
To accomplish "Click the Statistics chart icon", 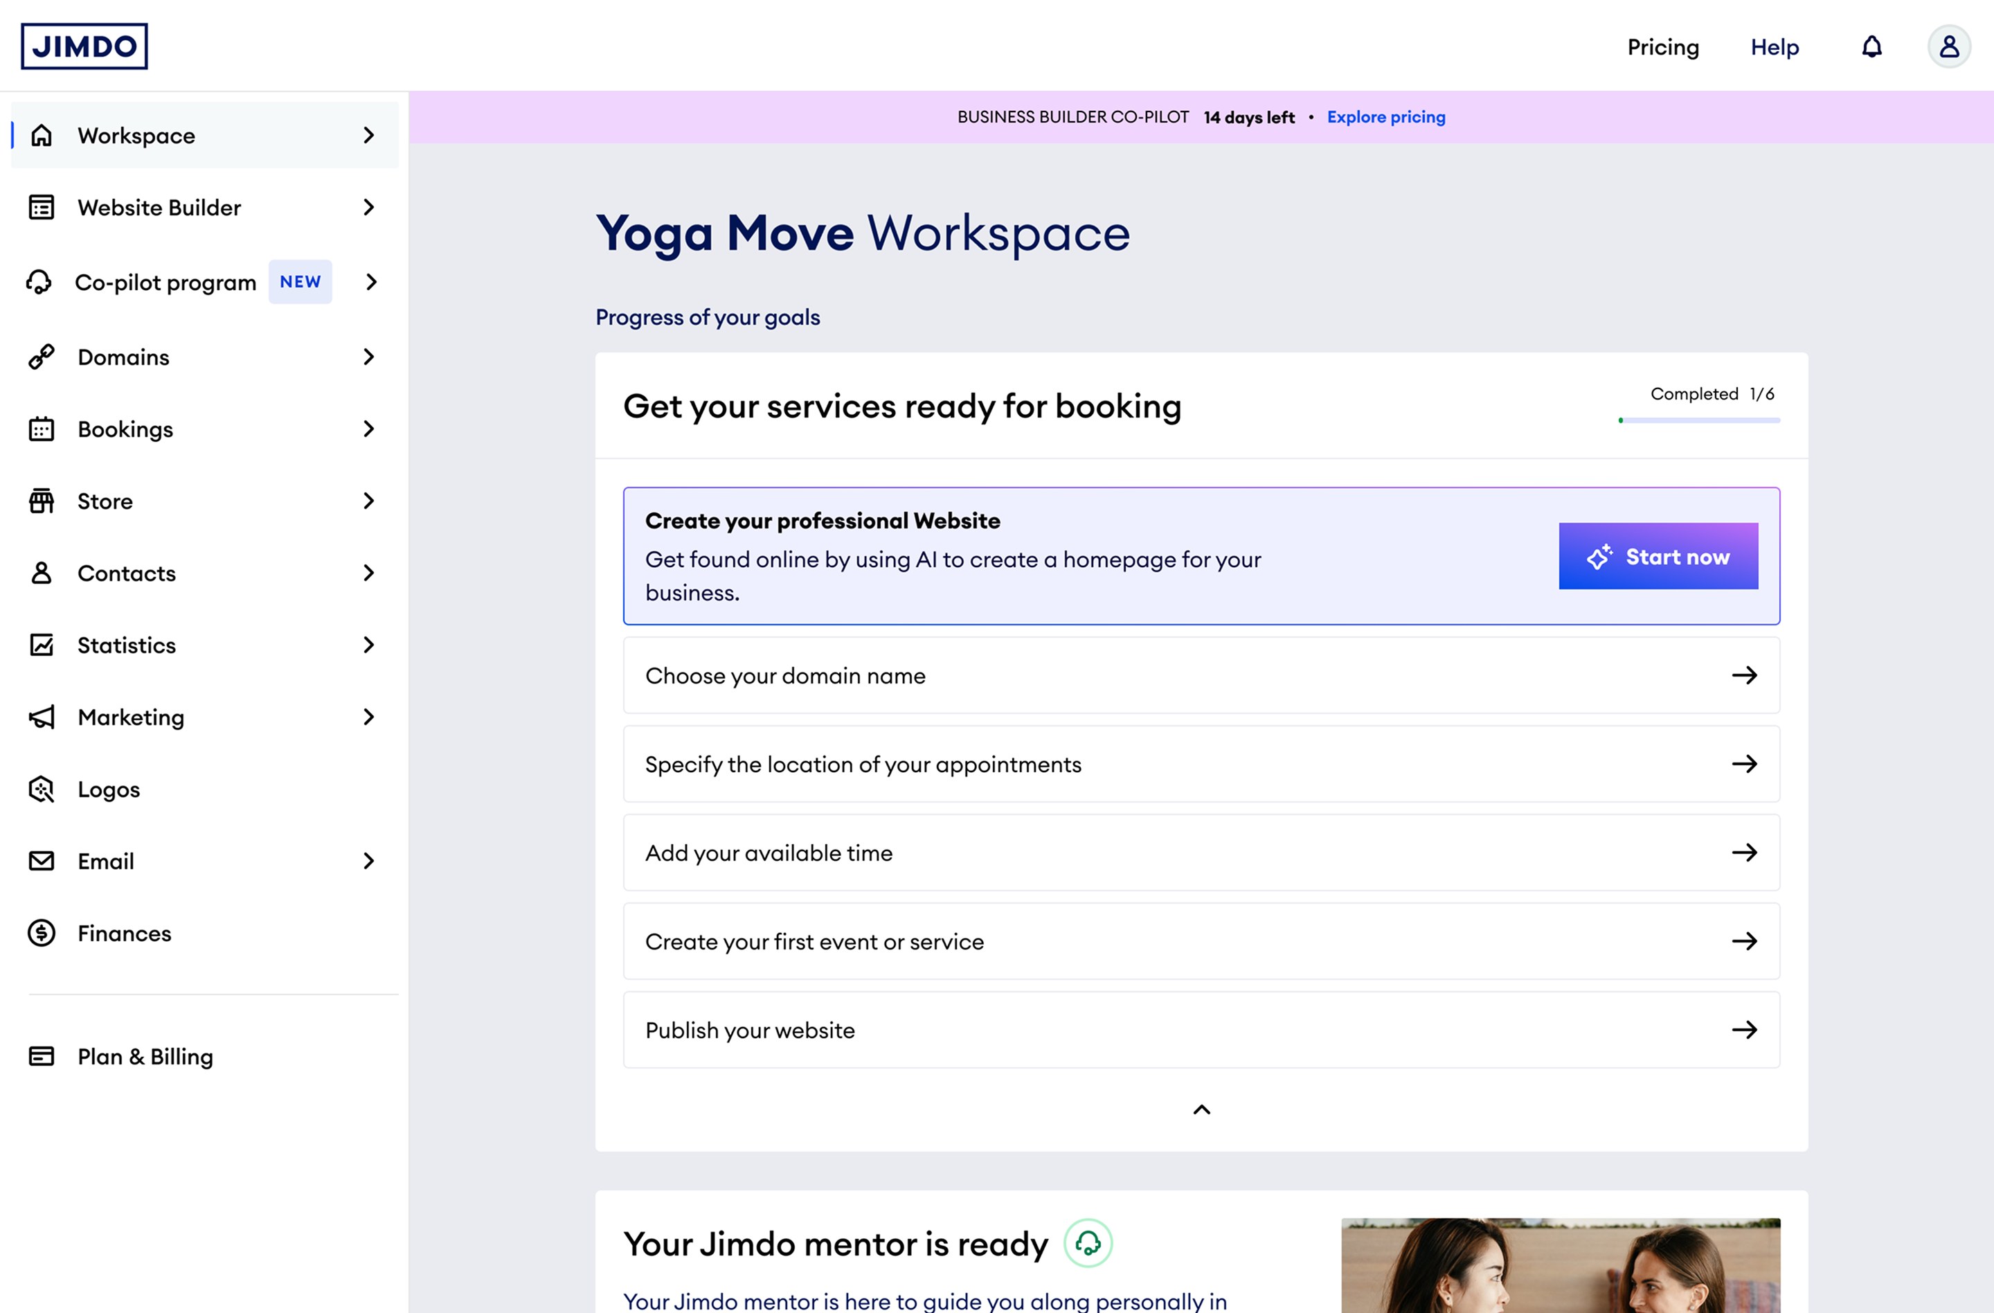I will tap(41, 644).
